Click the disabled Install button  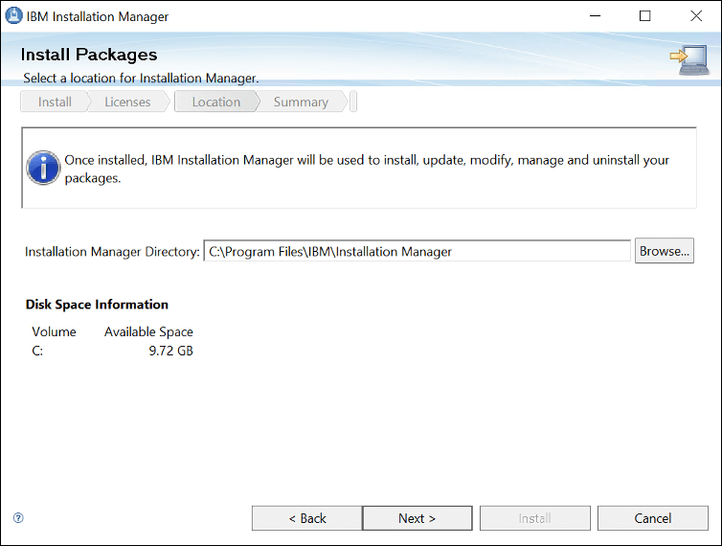(535, 518)
